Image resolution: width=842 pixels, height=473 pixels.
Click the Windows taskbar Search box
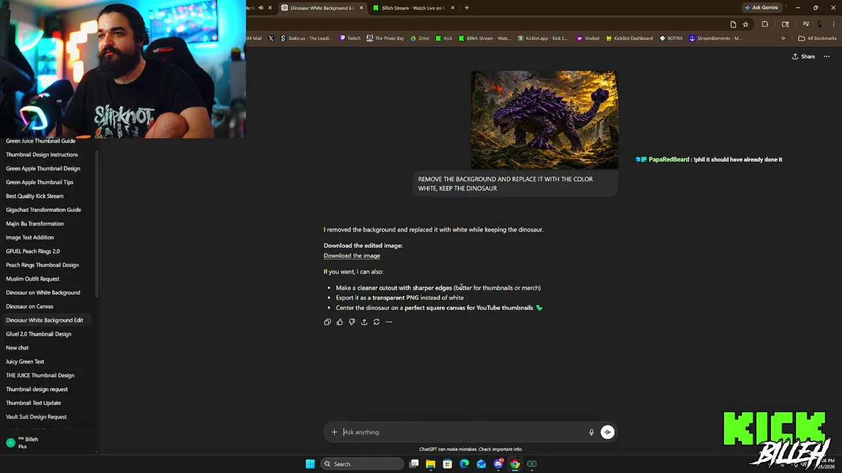362,464
